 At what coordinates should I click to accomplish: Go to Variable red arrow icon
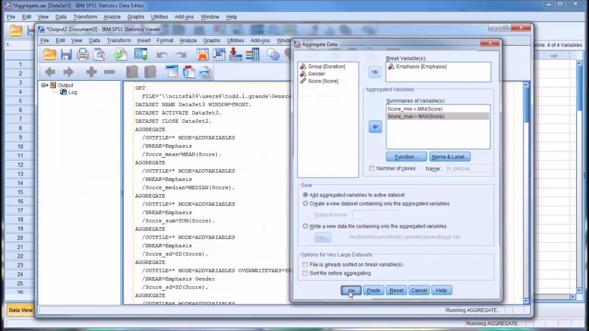coord(236,55)
